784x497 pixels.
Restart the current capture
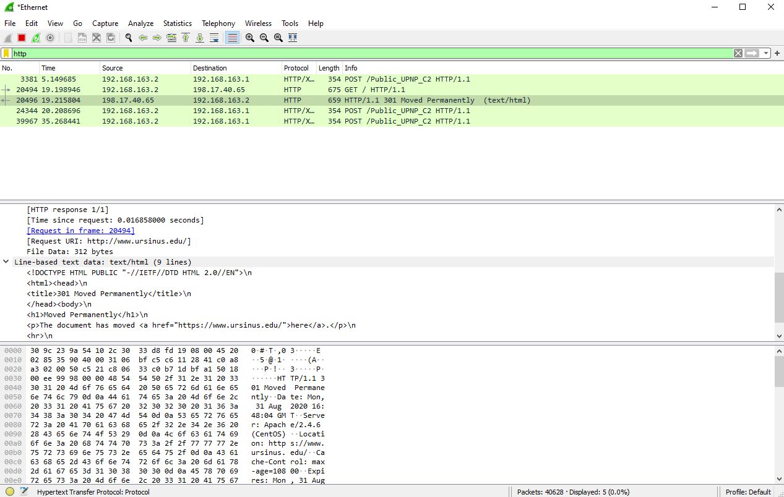tap(36, 38)
